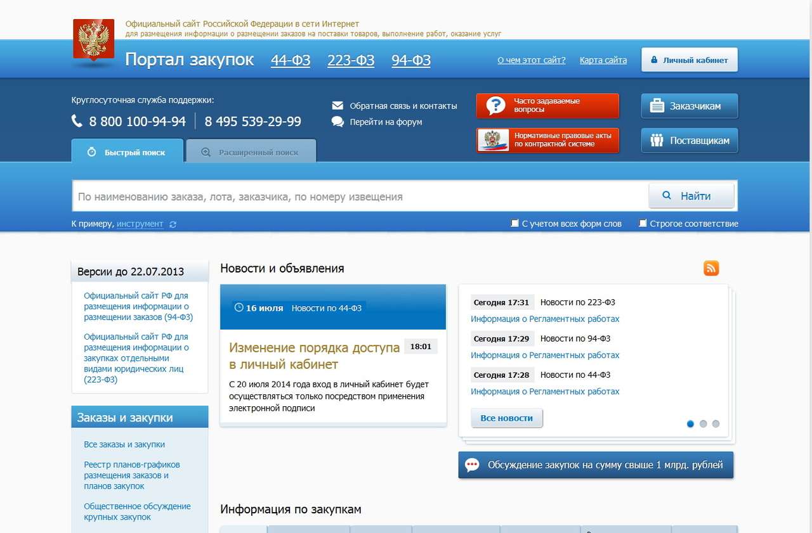Click the coat of arms site logo
The image size is (812, 533).
point(93,38)
